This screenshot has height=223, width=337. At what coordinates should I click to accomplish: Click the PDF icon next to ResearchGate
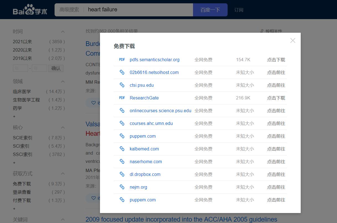pyautogui.click(x=122, y=98)
